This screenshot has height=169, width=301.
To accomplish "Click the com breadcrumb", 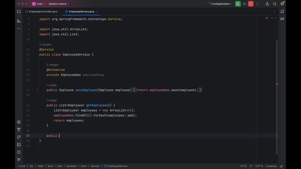I will pyautogui.click(x=60, y=166).
